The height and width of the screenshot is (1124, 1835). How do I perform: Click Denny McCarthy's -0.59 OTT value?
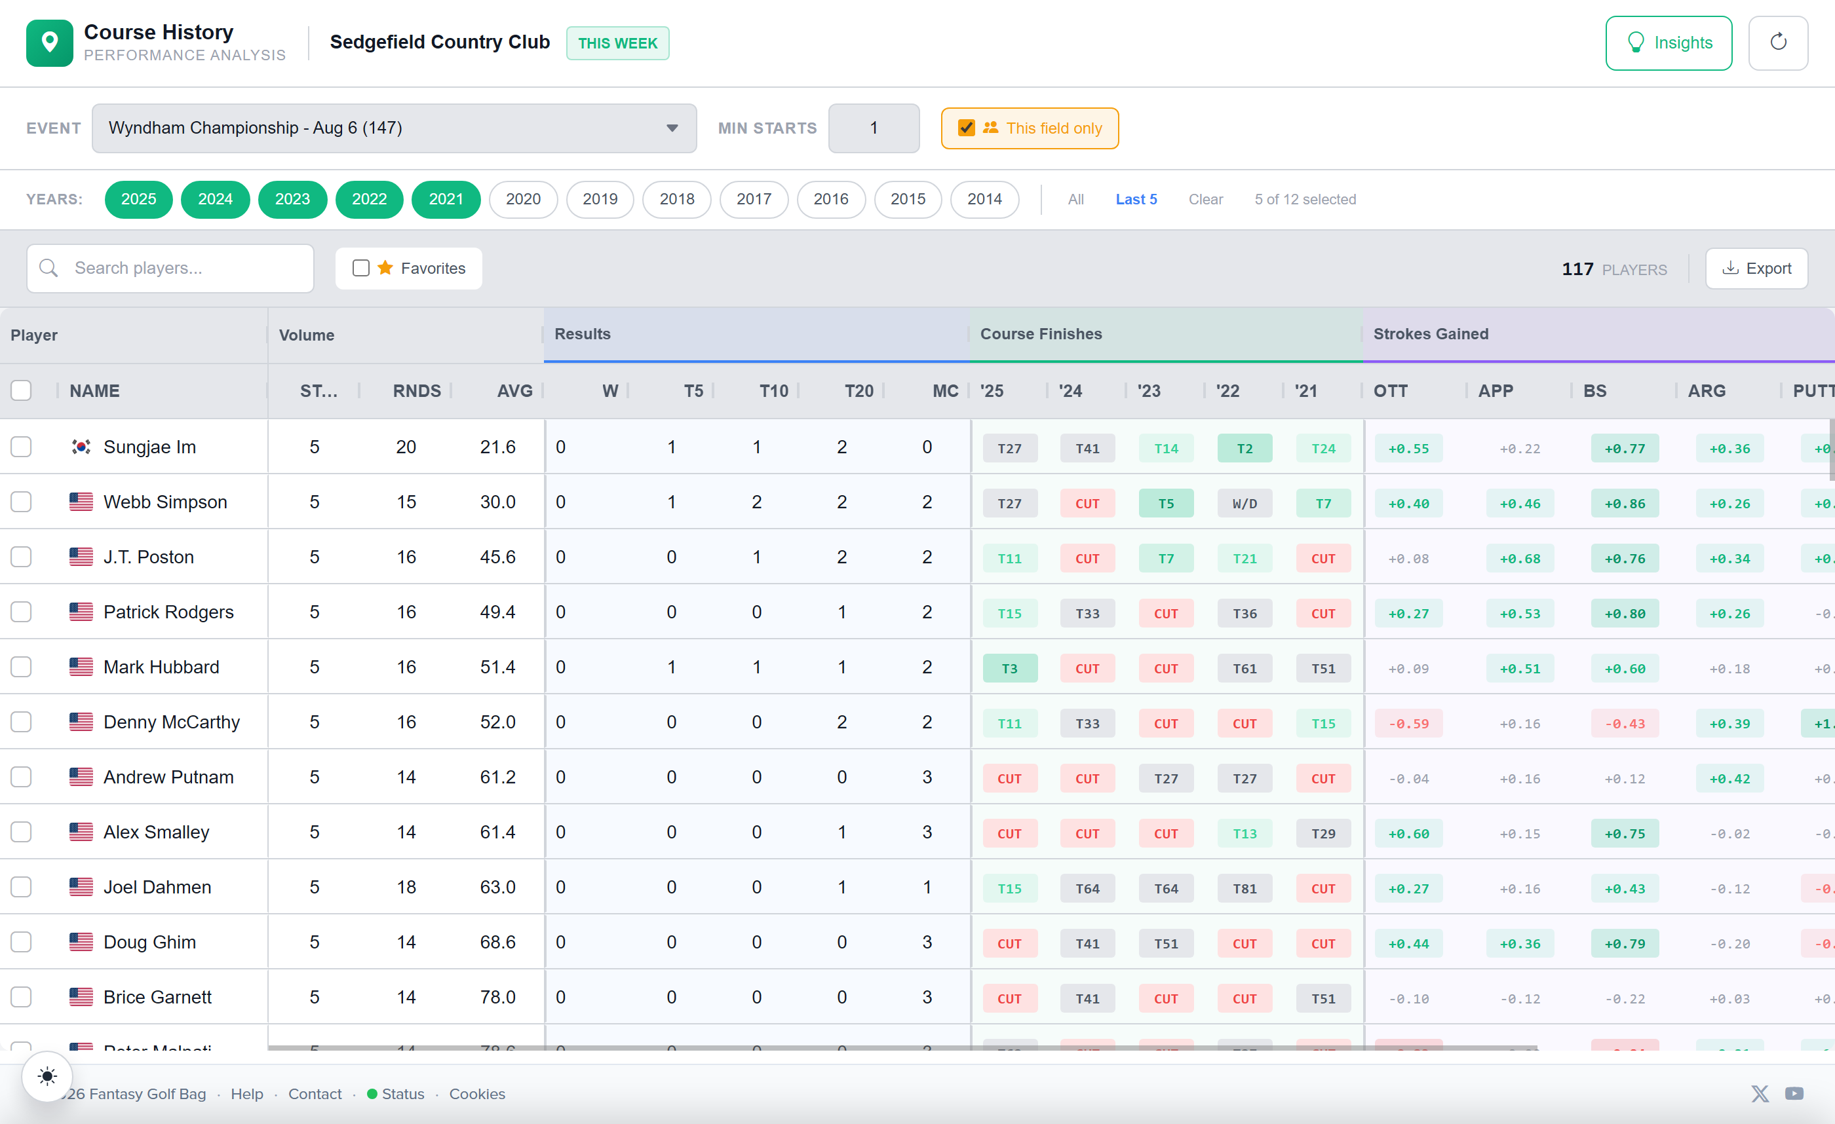point(1408,724)
